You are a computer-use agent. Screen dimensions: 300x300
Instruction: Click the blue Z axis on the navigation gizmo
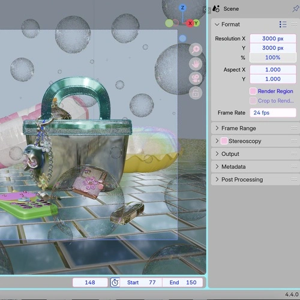[x=182, y=8]
